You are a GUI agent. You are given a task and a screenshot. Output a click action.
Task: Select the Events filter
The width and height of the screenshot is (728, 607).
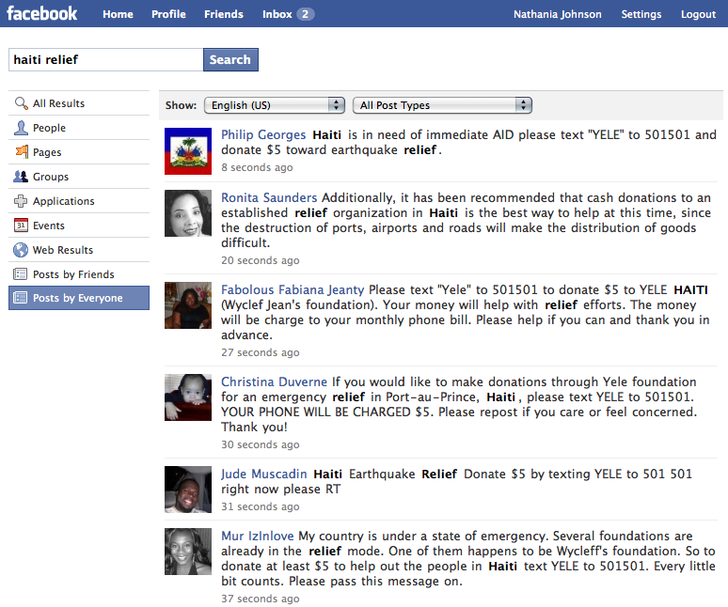pos(79,226)
